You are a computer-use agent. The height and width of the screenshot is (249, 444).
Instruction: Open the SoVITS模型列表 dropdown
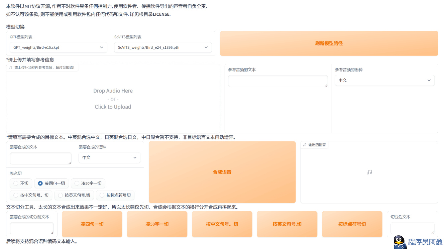coord(163,47)
